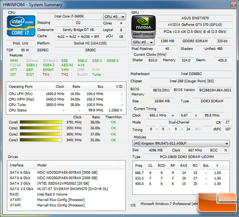Click the Intel Core i7-2600K name field
The height and width of the screenshot is (217, 239).
69,16
